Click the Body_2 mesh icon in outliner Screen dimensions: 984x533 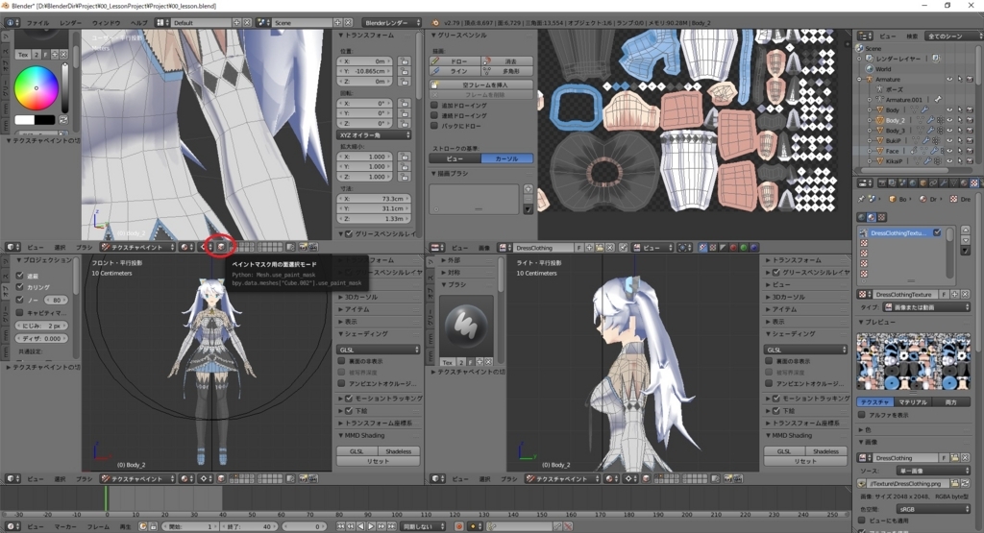click(880, 120)
